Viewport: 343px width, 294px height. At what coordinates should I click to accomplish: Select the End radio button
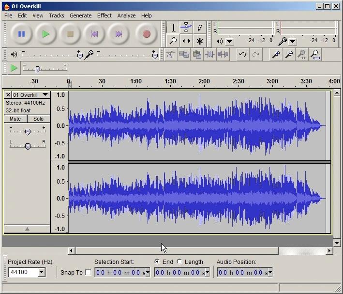(x=157, y=262)
